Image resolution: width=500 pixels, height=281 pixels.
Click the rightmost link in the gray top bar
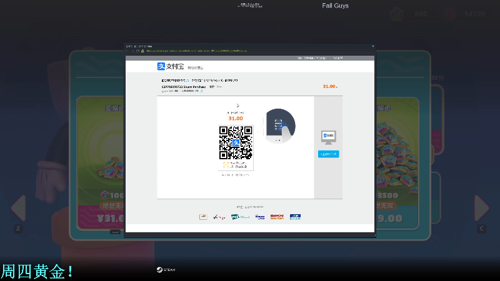pyautogui.click(x=337, y=58)
